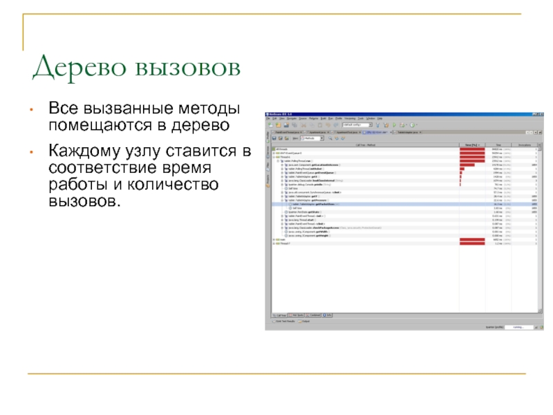The image size is (553, 415).
Task: Click the Save All toolbar icon
Action: [x=294, y=125]
